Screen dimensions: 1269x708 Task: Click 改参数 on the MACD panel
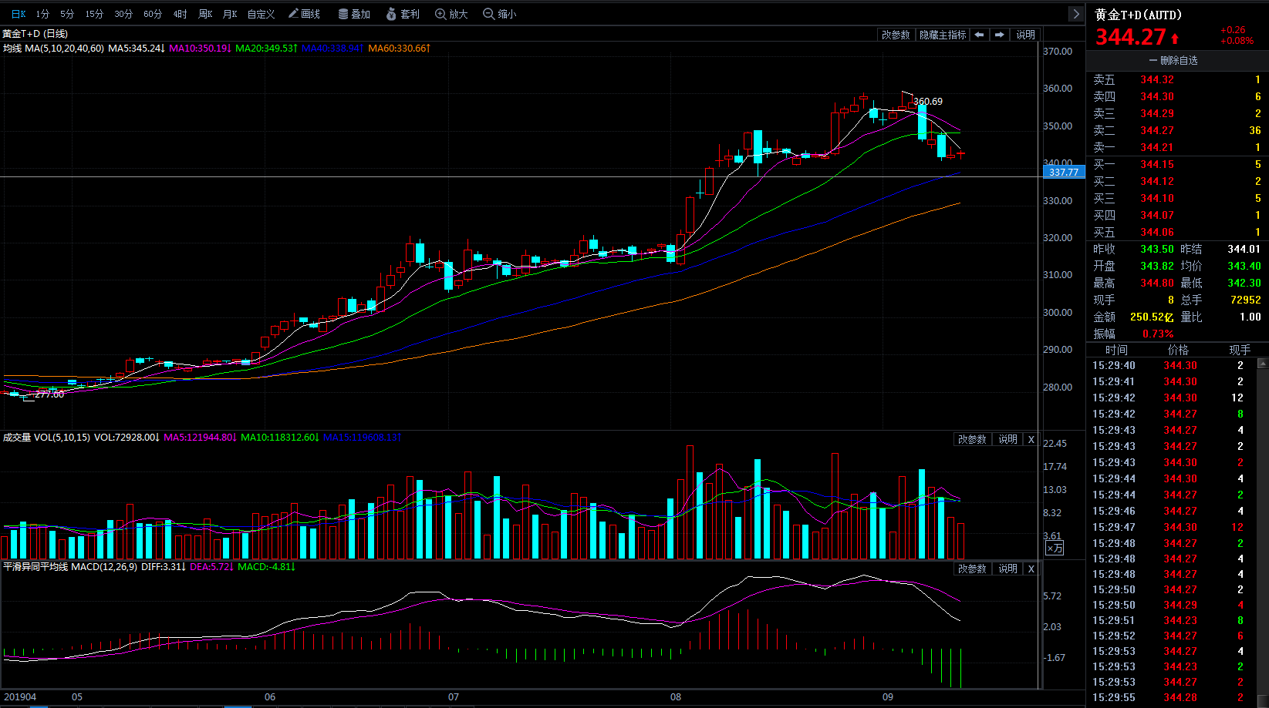click(972, 569)
